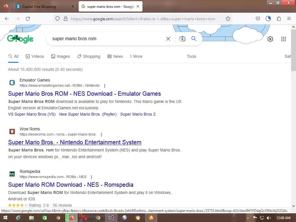Click the Romspedia favicon
The width and height of the screenshot is (296, 222).
coord(12,174)
